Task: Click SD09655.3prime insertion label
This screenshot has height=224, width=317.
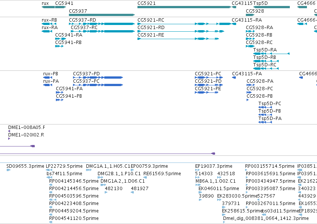Action: [25, 166]
